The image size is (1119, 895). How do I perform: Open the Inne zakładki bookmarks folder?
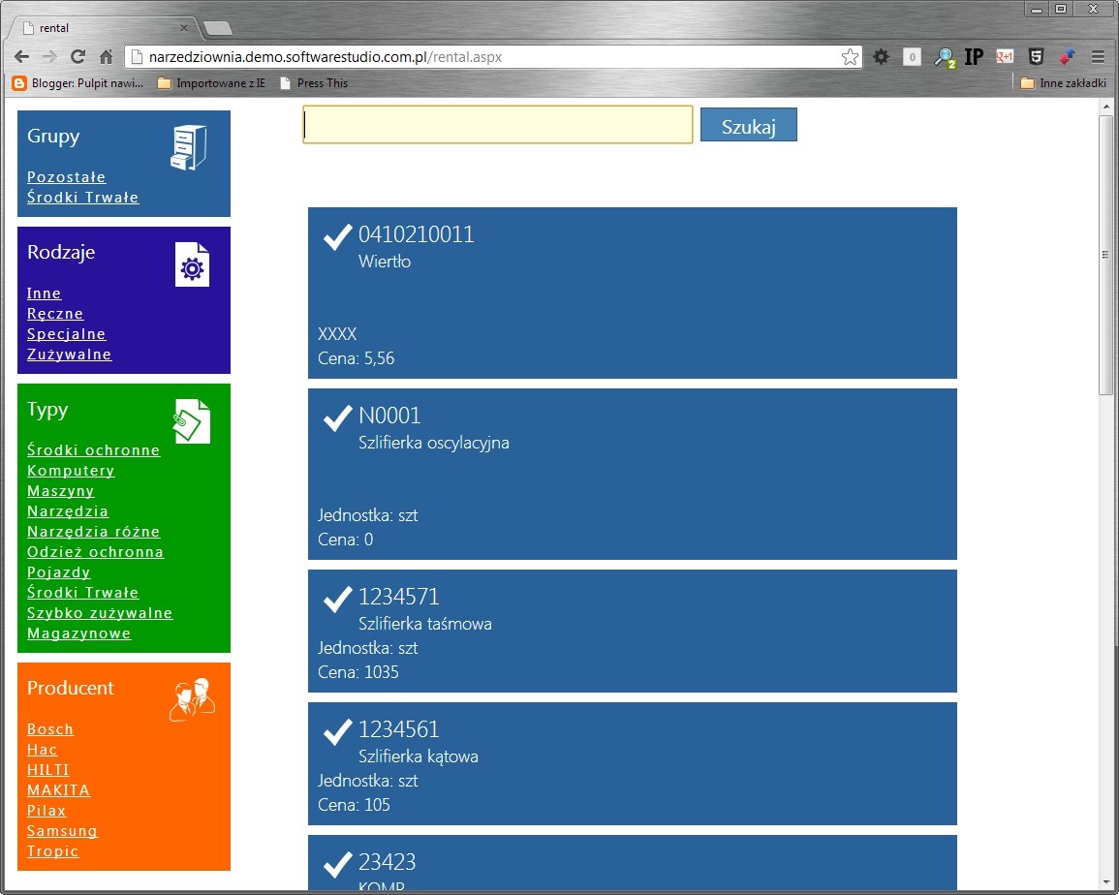1063,83
